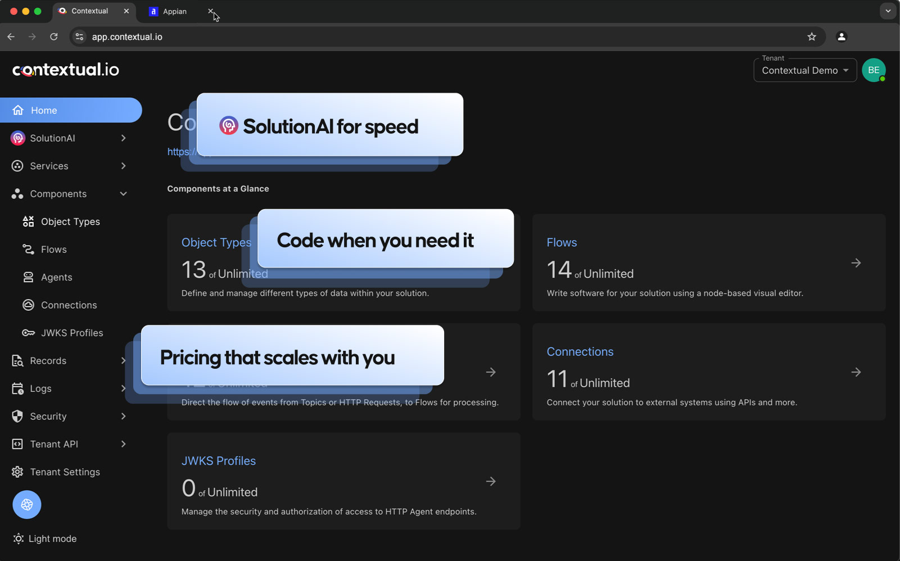
Task: Click the '11 of Unlimited' Connections count
Action: [x=588, y=379]
